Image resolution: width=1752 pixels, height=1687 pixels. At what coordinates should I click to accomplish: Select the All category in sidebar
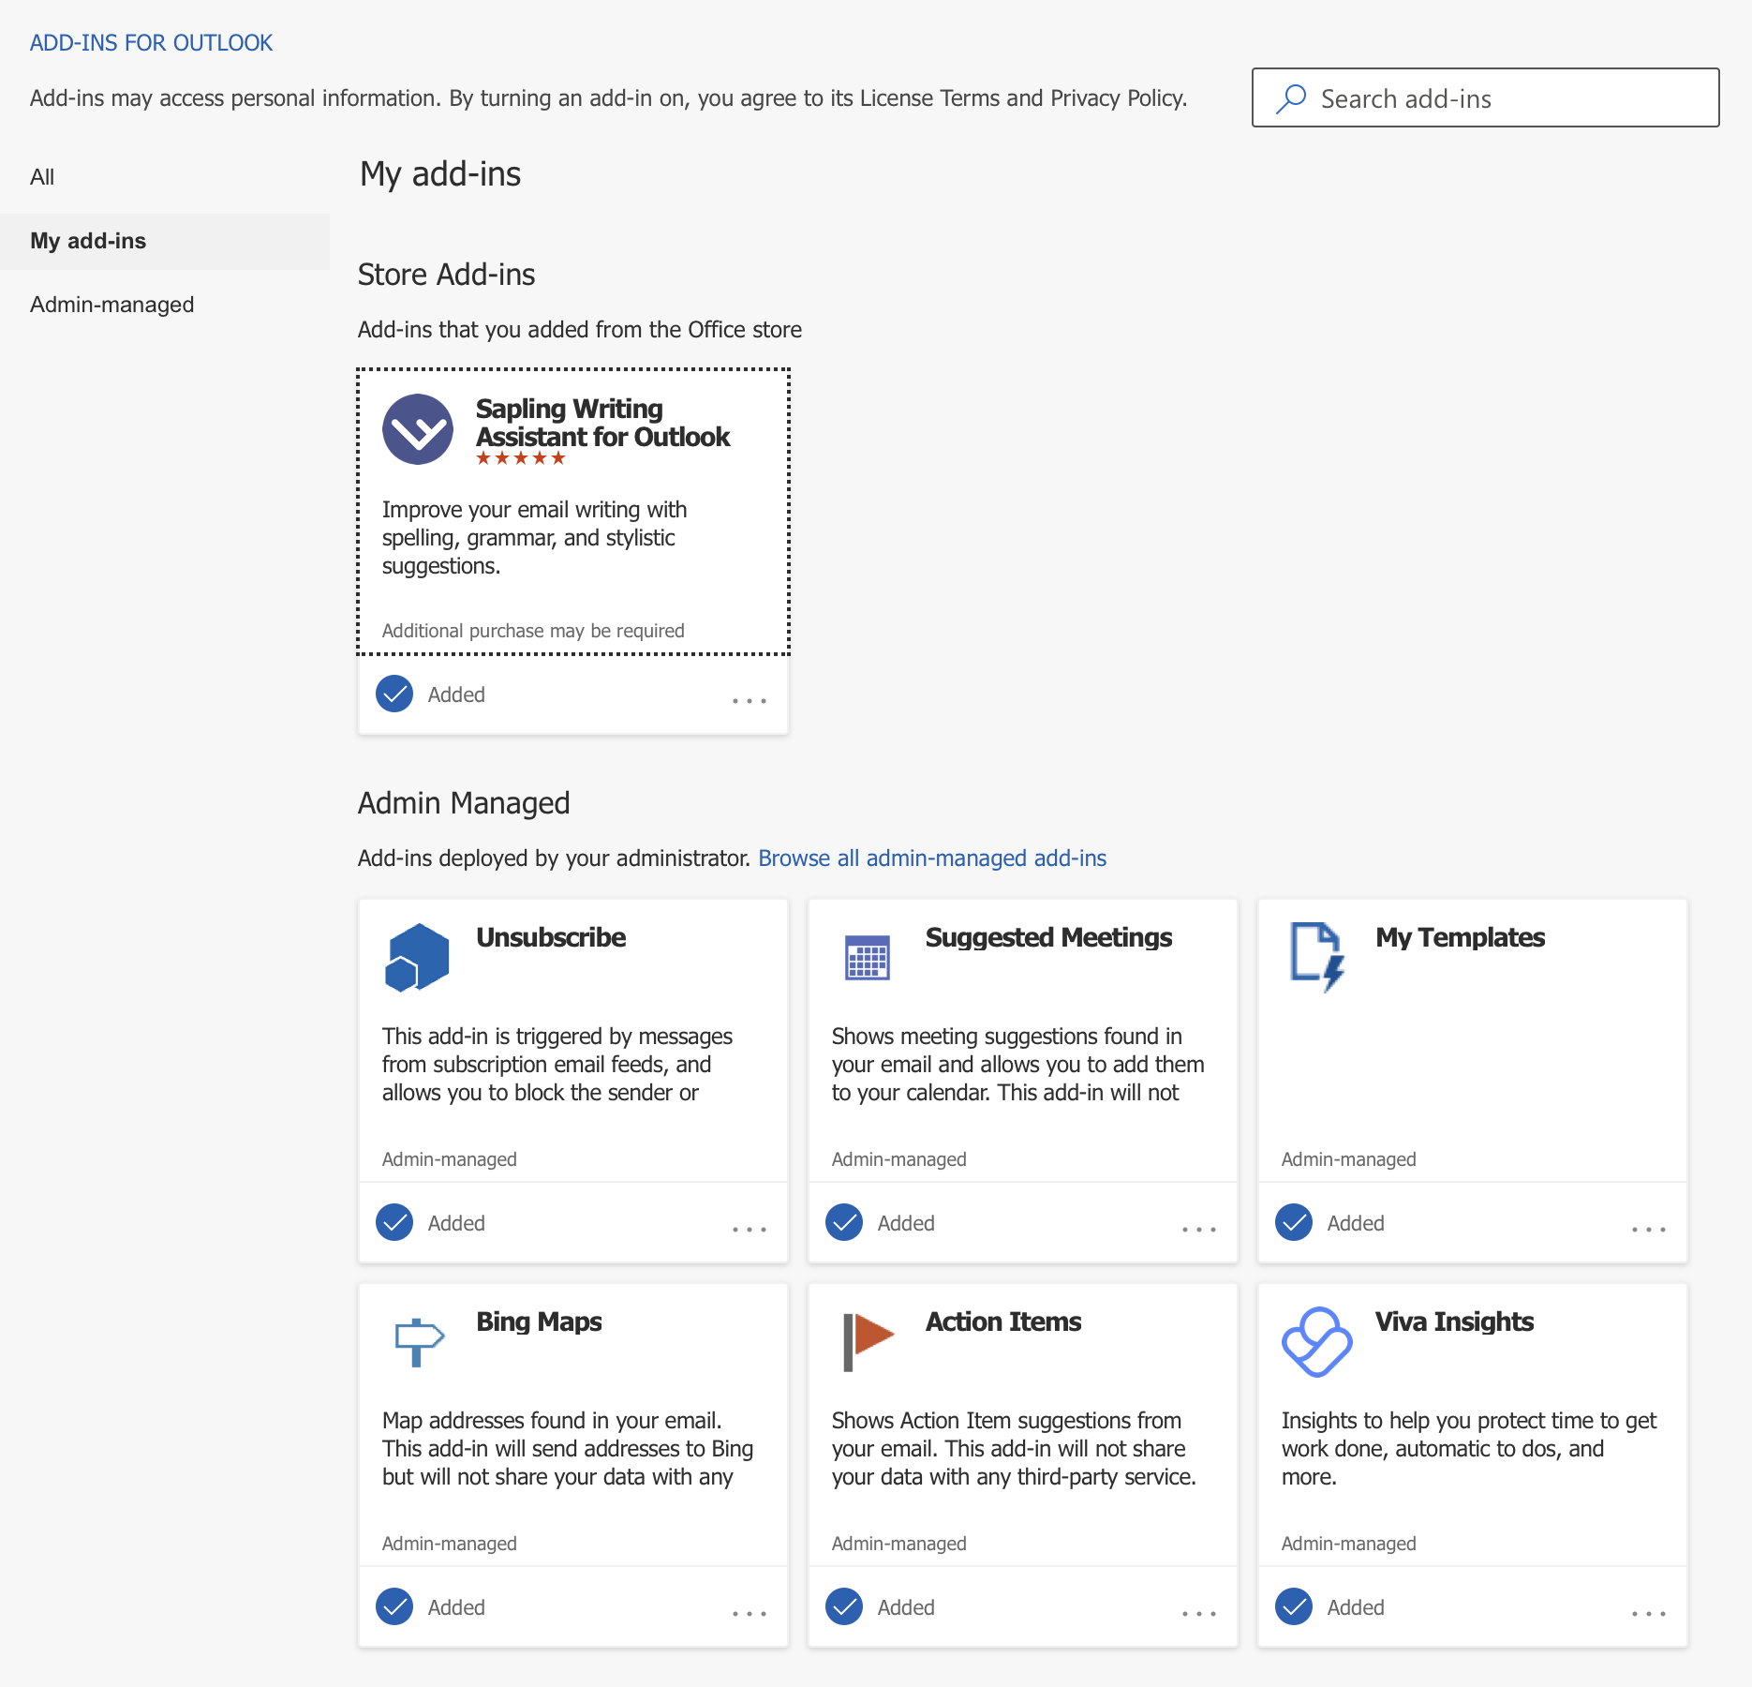point(165,177)
